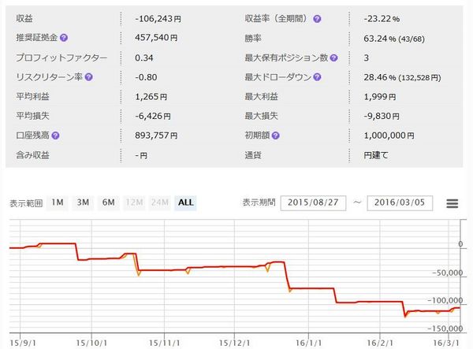Click the risk return value -0.80
This screenshot has width=473, height=349.
[x=146, y=77]
